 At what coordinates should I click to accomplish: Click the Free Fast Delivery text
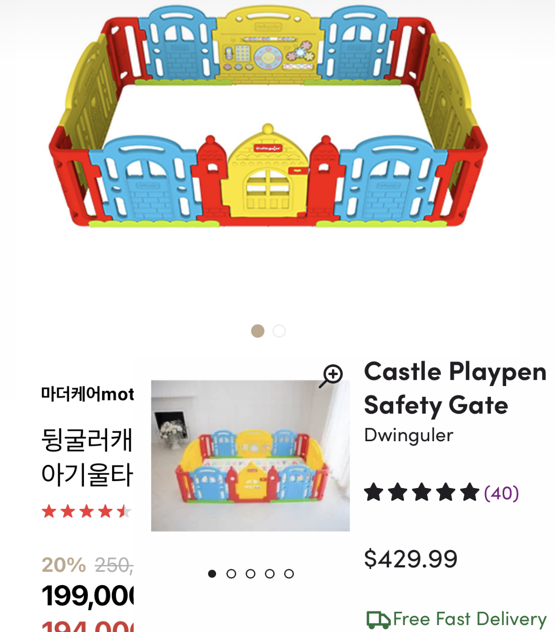[x=470, y=619]
